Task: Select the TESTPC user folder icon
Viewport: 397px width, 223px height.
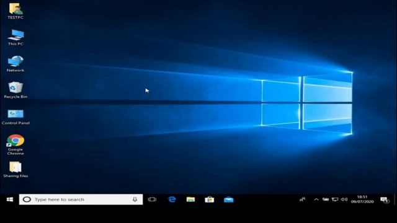Action: pyautogui.click(x=16, y=11)
